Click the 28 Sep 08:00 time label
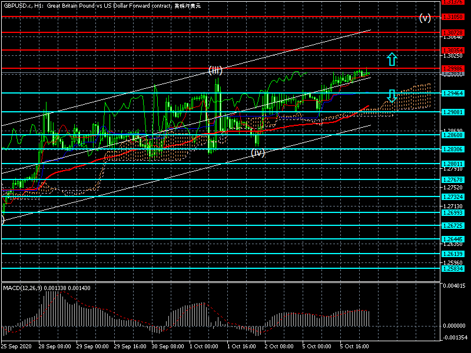The image size is (471, 353). pos(55,347)
